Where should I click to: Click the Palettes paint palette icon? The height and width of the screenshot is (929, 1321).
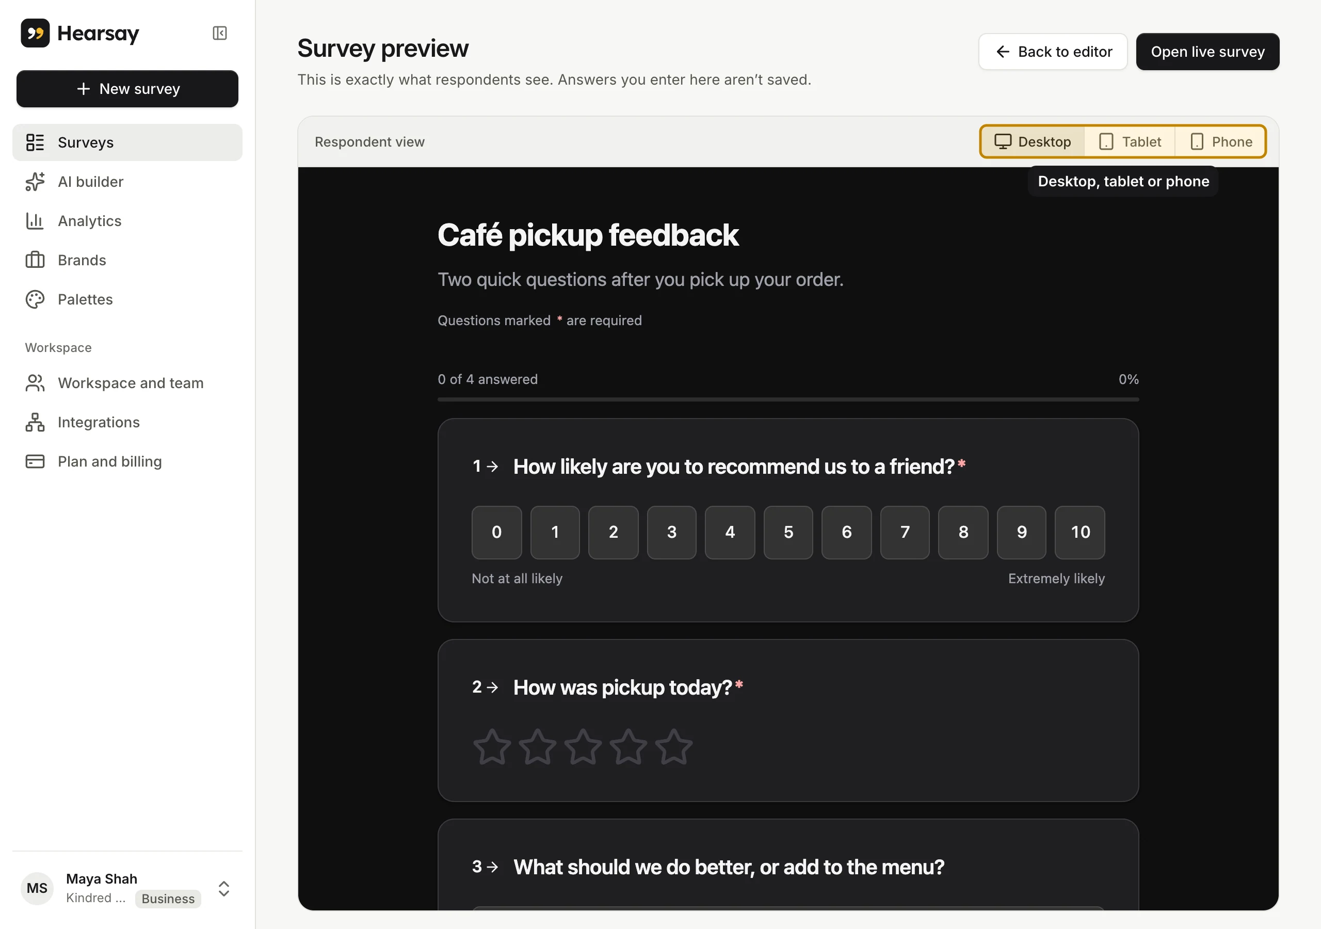pos(35,299)
